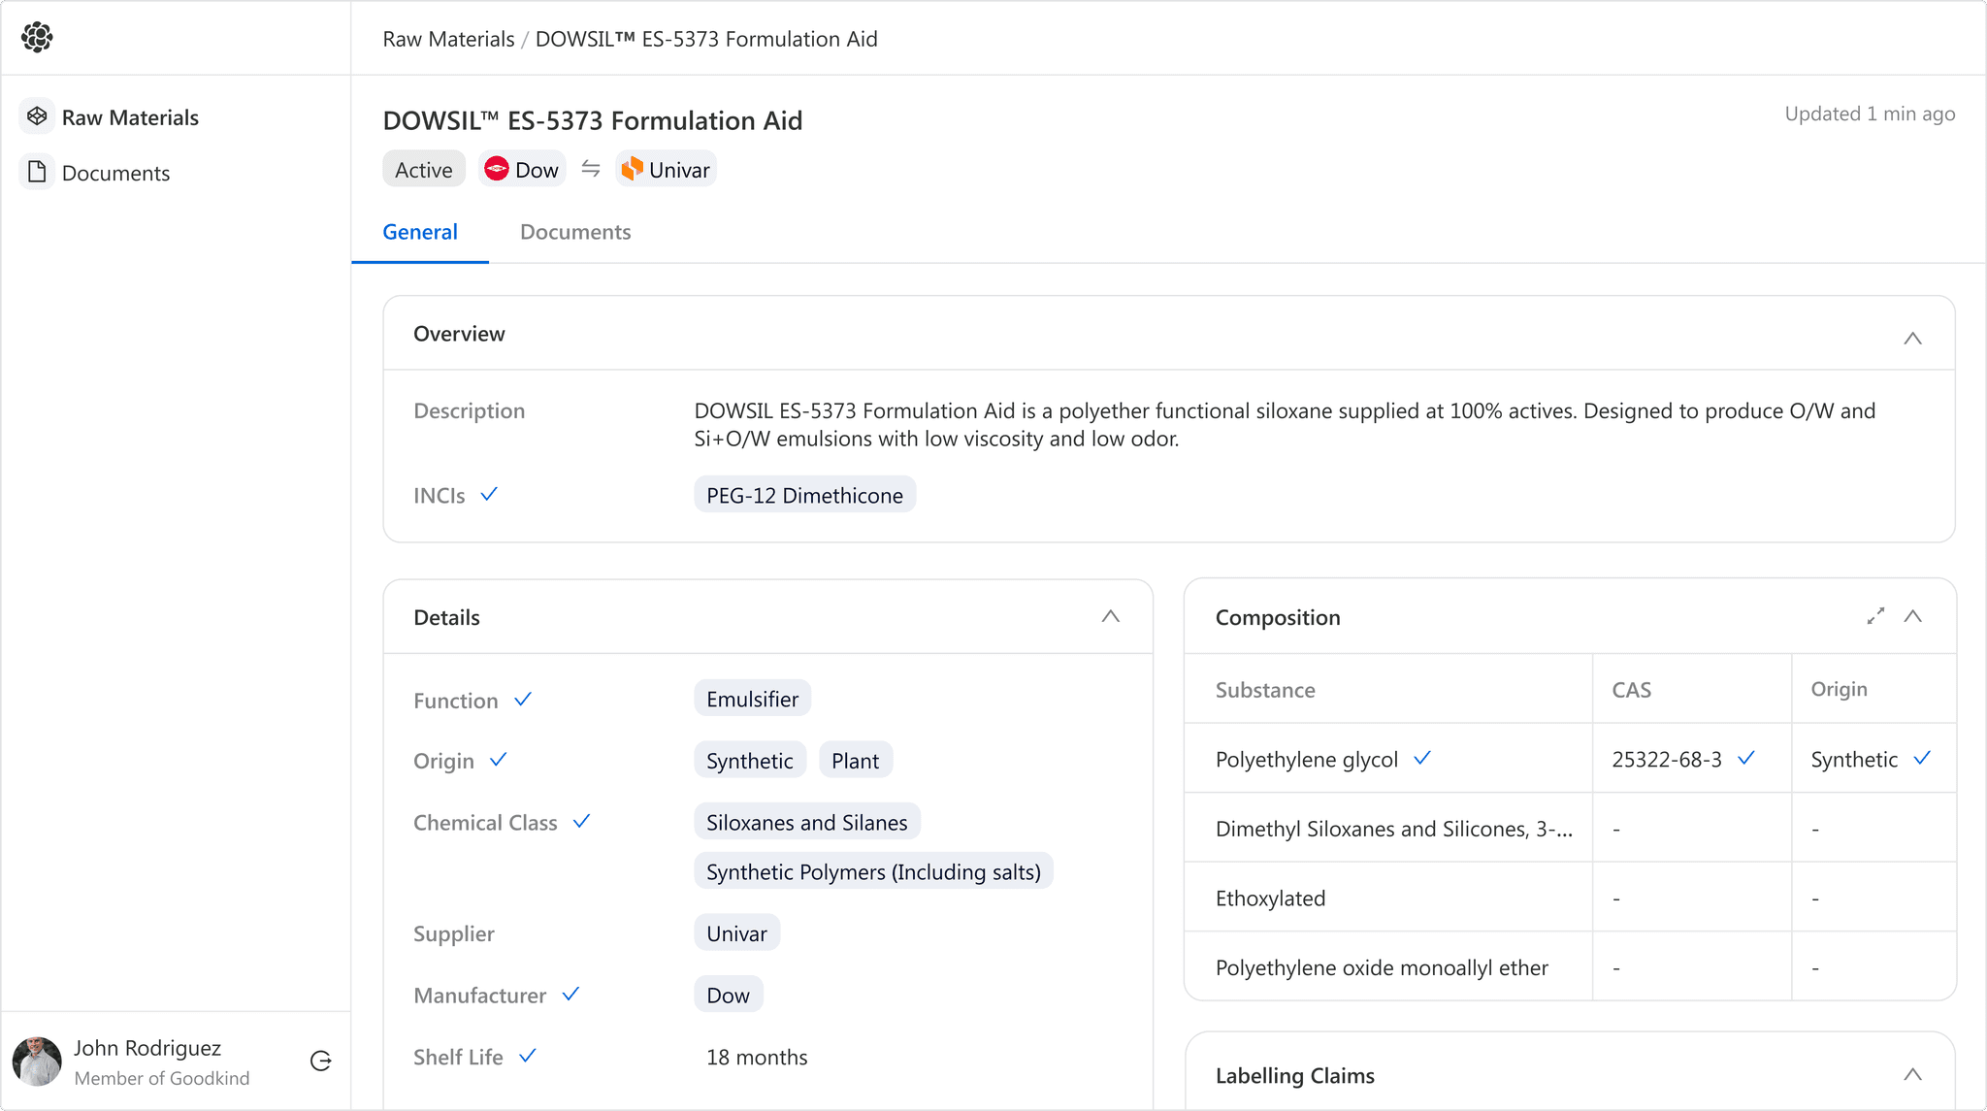Open Raw Materials breadcrumb link
The image size is (1987, 1111).
coord(448,39)
